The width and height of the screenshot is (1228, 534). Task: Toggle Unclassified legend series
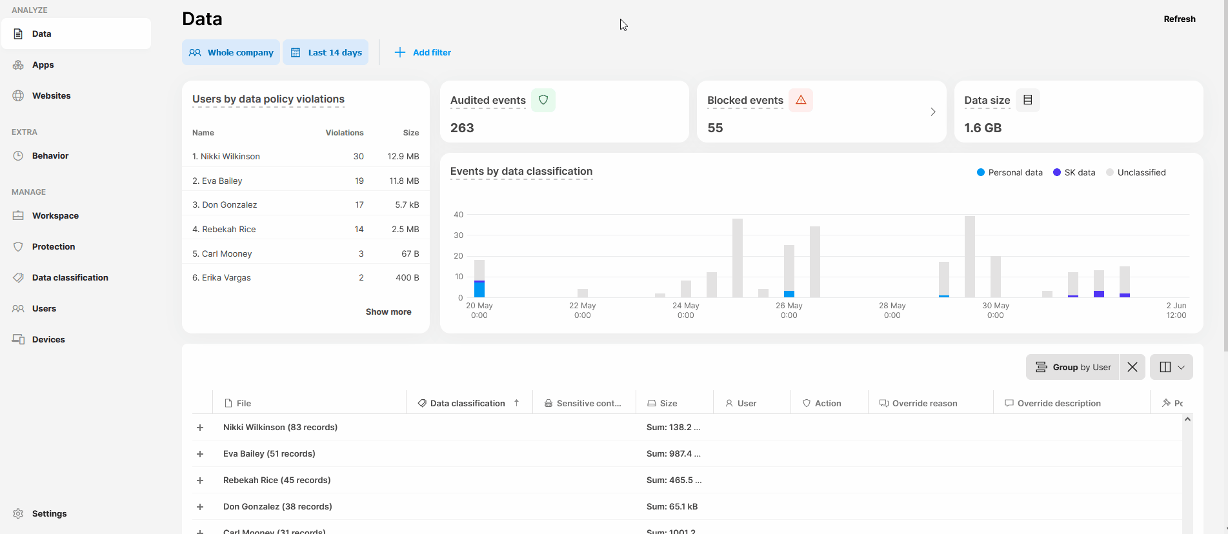pyautogui.click(x=1136, y=172)
